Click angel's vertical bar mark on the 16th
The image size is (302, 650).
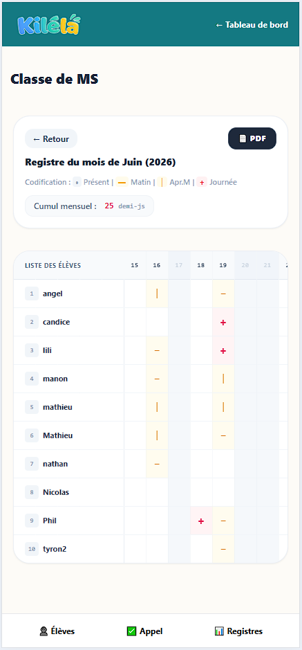pyautogui.click(x=157, y=294)
